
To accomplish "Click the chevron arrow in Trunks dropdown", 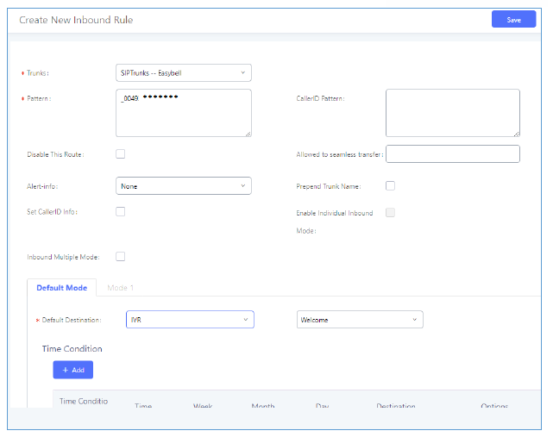I will [x=242, y=73].
